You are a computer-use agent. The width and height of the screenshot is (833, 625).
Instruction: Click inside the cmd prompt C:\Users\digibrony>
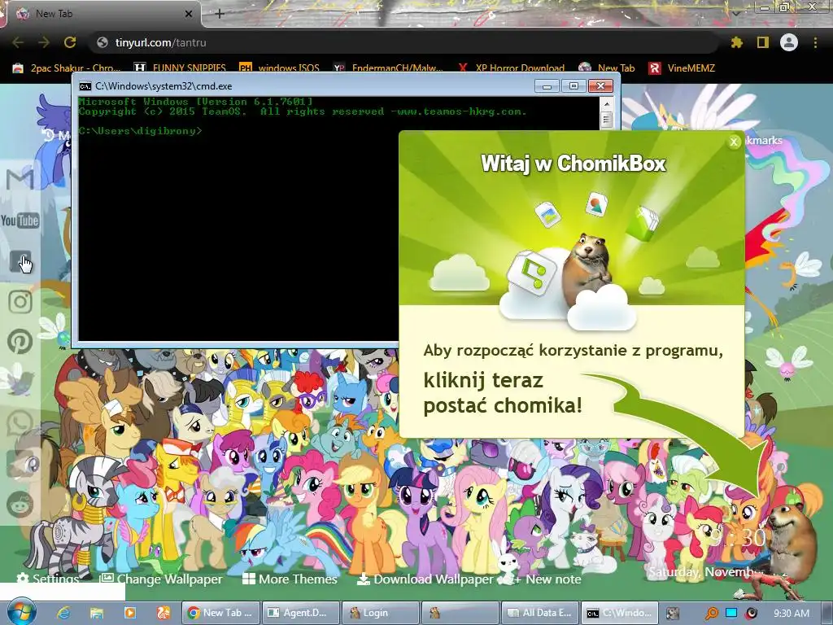[x=140, y=131]
